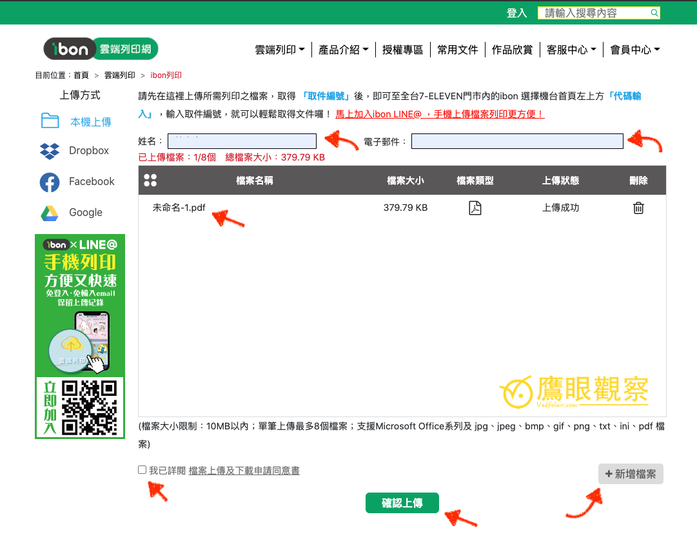Open the 授權專區 menu item
Image resolution: width=697 pixels, height=548 pixels.
[402, 50]
